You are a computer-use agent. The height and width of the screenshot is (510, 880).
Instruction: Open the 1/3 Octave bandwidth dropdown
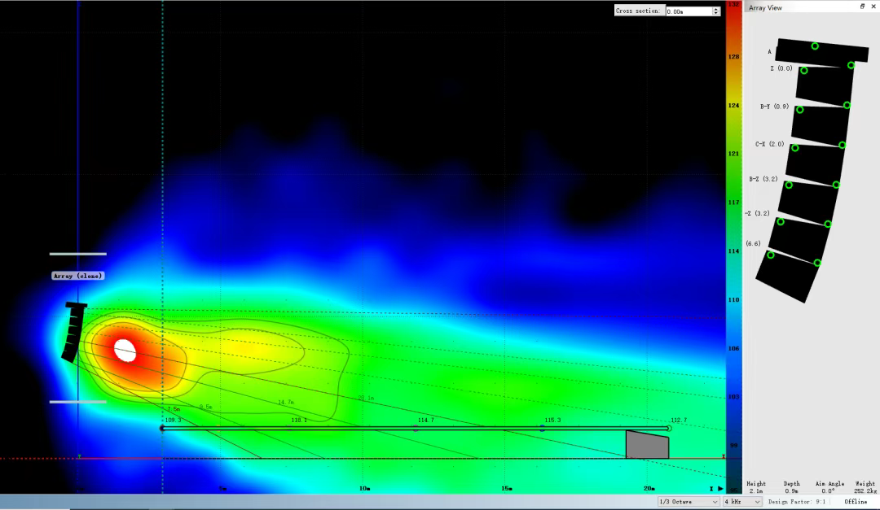point(689,502)
